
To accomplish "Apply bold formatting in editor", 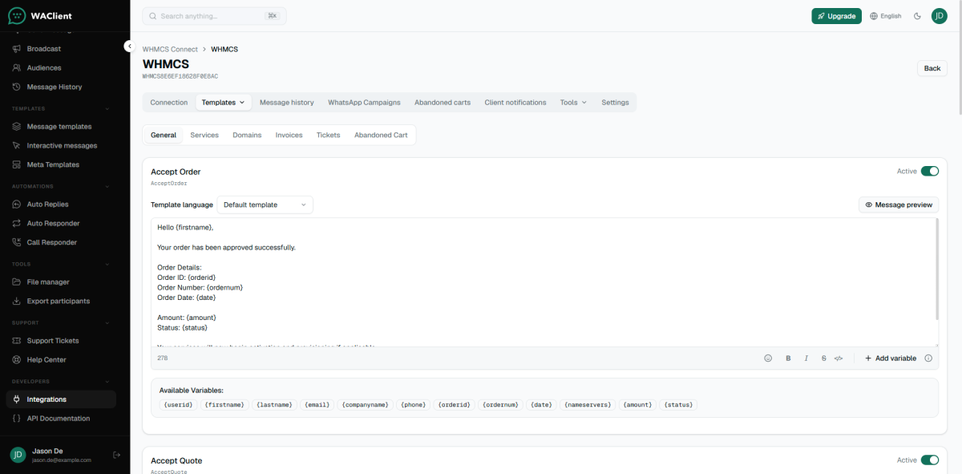I will (x=788, y=359).
